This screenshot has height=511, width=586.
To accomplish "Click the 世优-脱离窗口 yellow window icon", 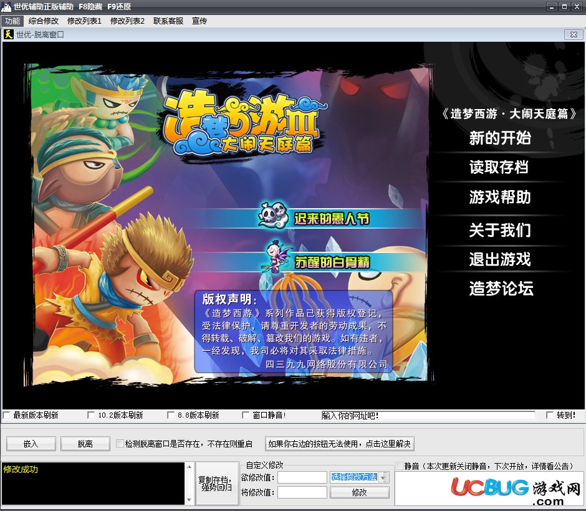I will [8, 35].
